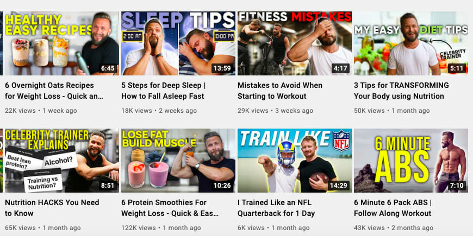Click 6 Minute 6 Pack ABS title
The image size is (473, 236).
393,208
